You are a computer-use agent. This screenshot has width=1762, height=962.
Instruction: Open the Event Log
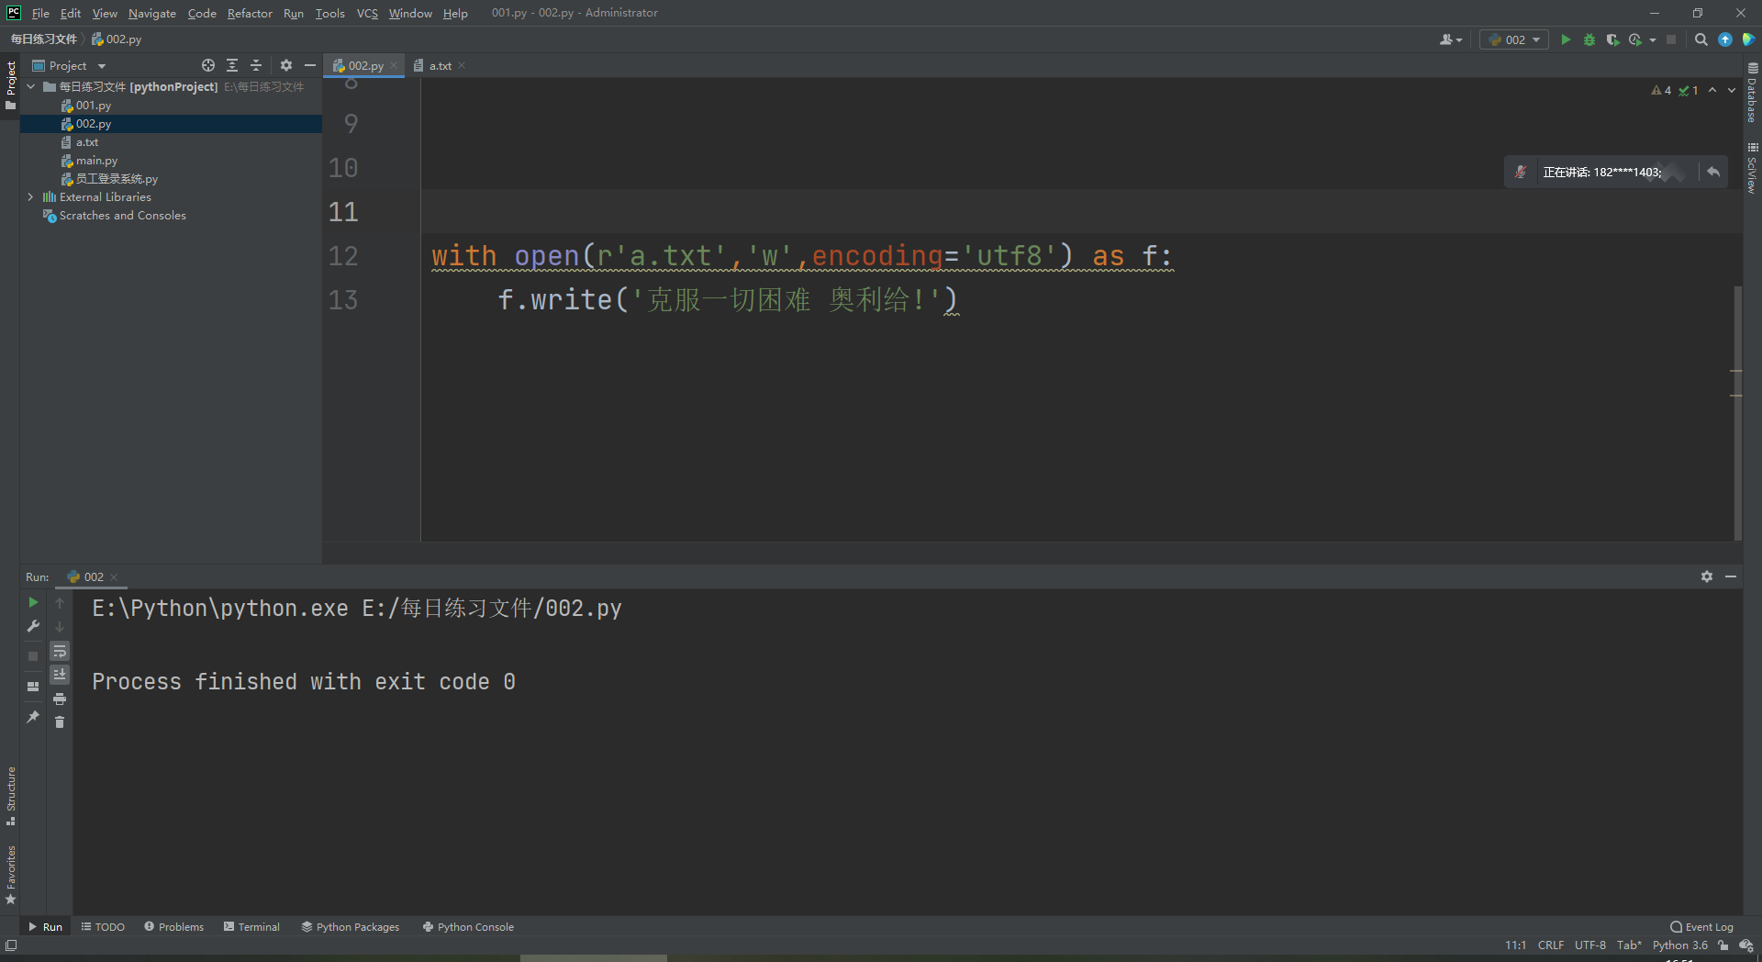[x=1702, y=927]
